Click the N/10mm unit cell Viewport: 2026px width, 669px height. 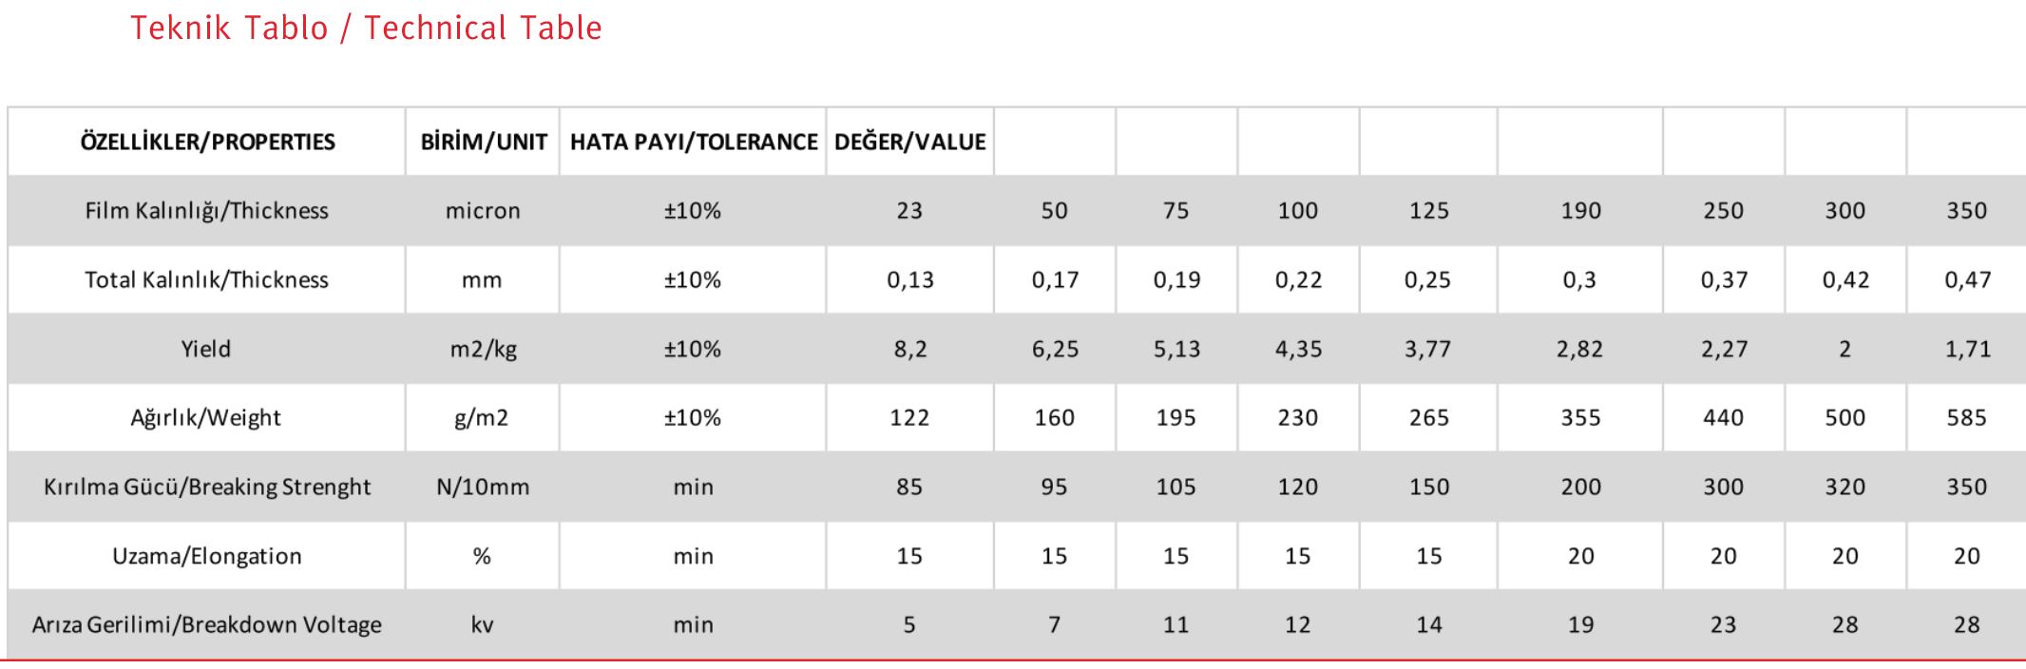coord(483,487)
